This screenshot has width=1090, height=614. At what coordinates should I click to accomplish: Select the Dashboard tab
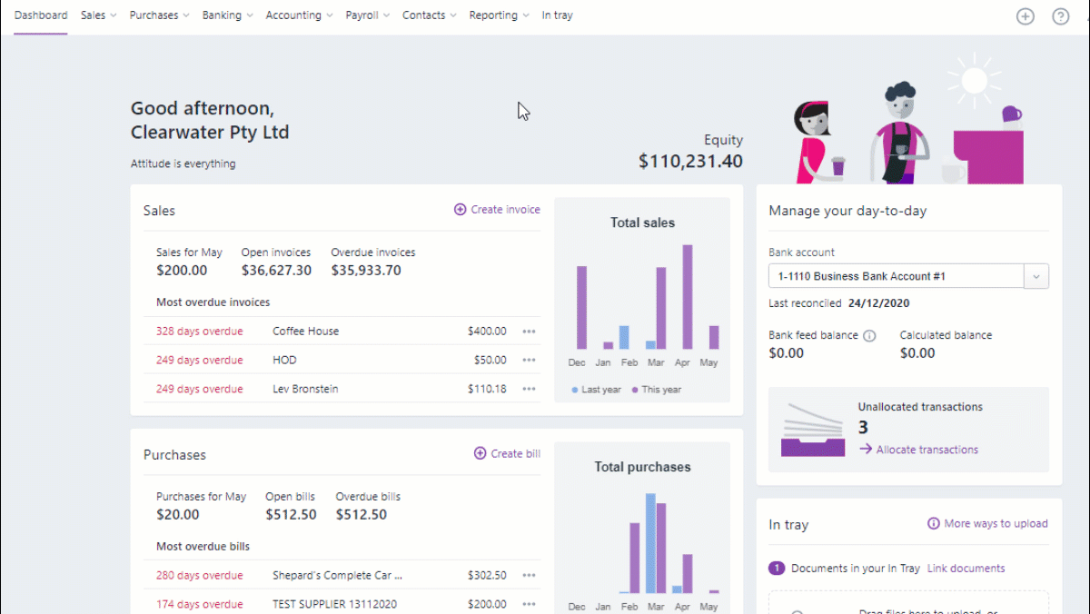point(41,15)
